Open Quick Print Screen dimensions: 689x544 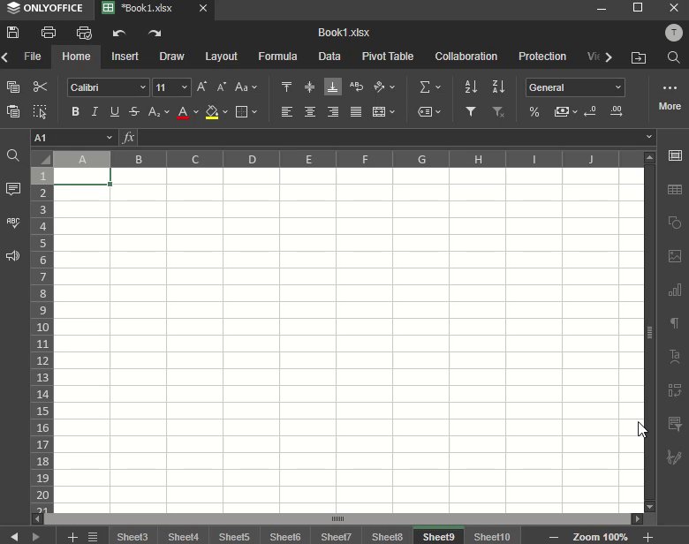(84, 33)
